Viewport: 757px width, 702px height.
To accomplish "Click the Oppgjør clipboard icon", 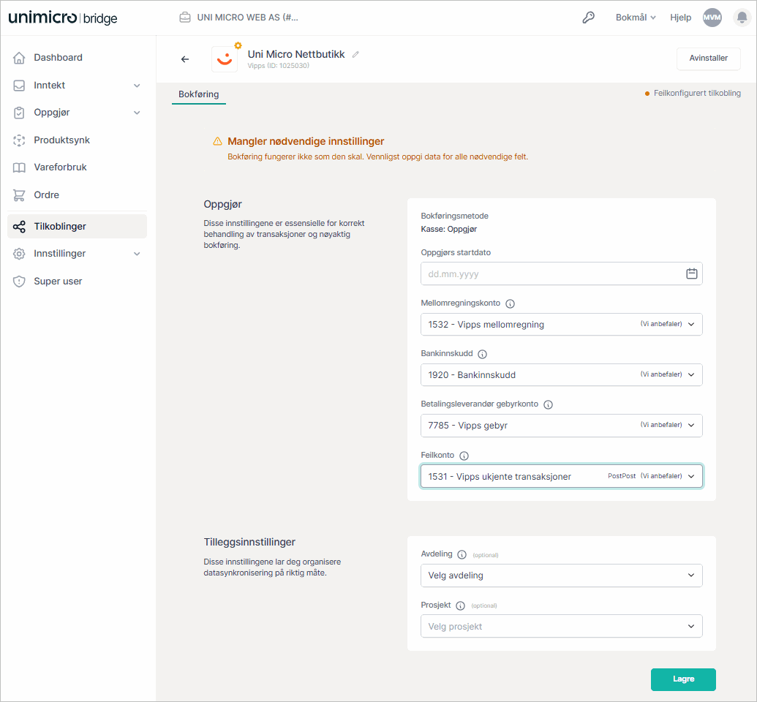I will point(19,113).
